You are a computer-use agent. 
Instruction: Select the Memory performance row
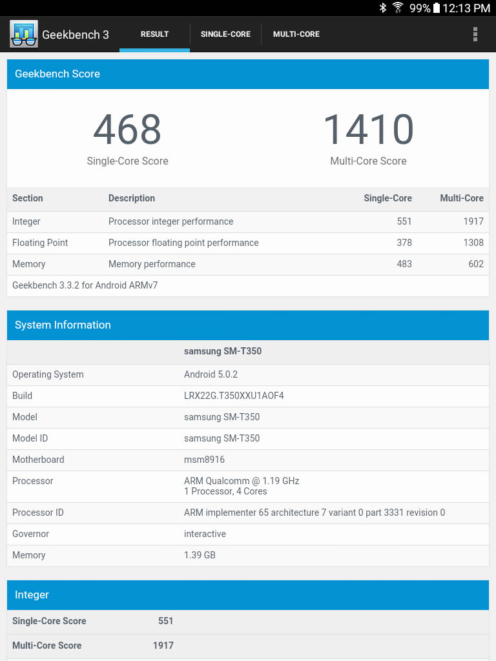click(x=248, y=264)
